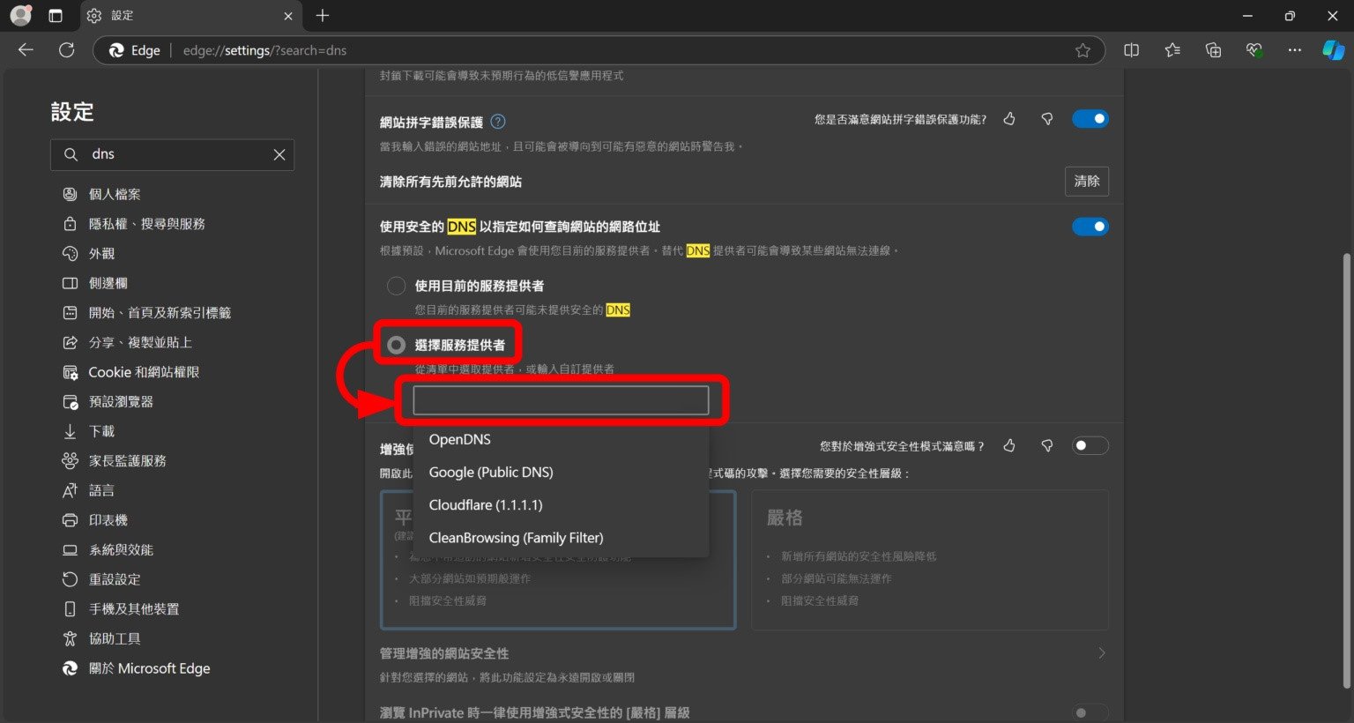
Task: Select the 嚴格 security level card
Action: coord(930,560)
